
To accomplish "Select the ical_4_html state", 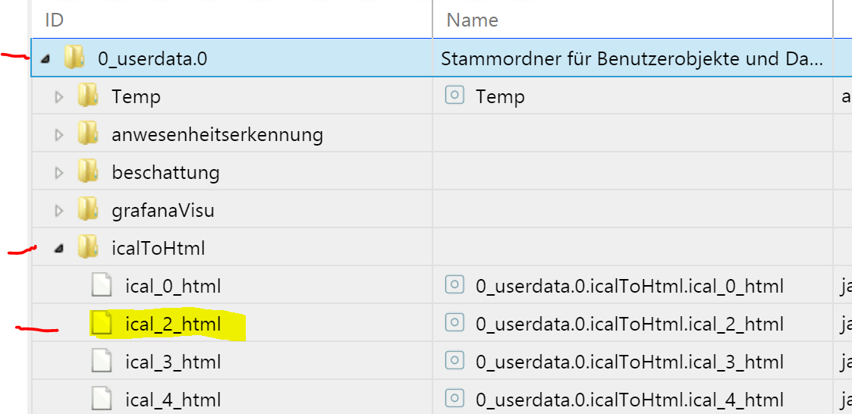I will (173, 400).
